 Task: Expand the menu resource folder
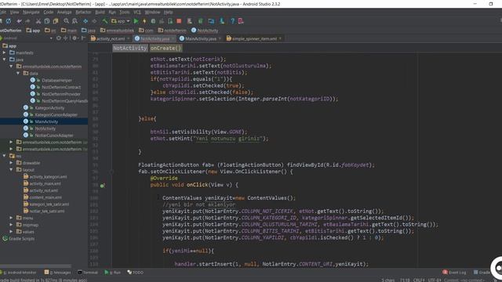[11, 218]
